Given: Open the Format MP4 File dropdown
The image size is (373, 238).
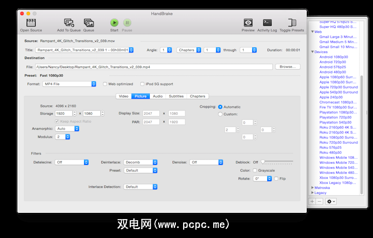Looking at the screenshot, I should point(70,84).
